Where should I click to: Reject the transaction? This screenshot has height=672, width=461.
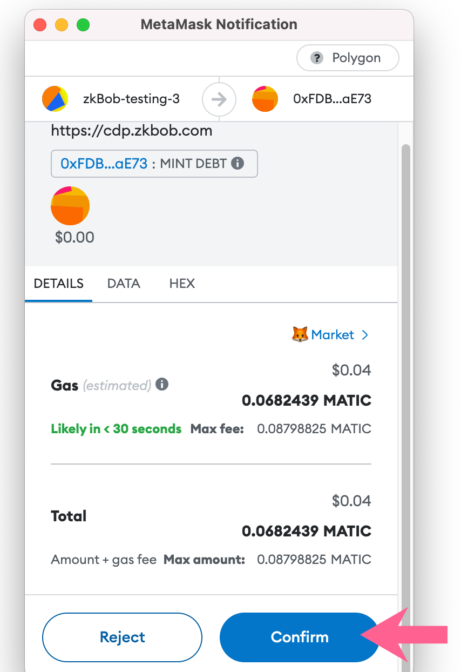(x=123, y=637)
